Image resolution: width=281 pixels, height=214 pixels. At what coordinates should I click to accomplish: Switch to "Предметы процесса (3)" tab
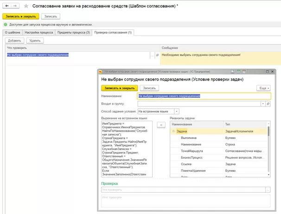73,32
